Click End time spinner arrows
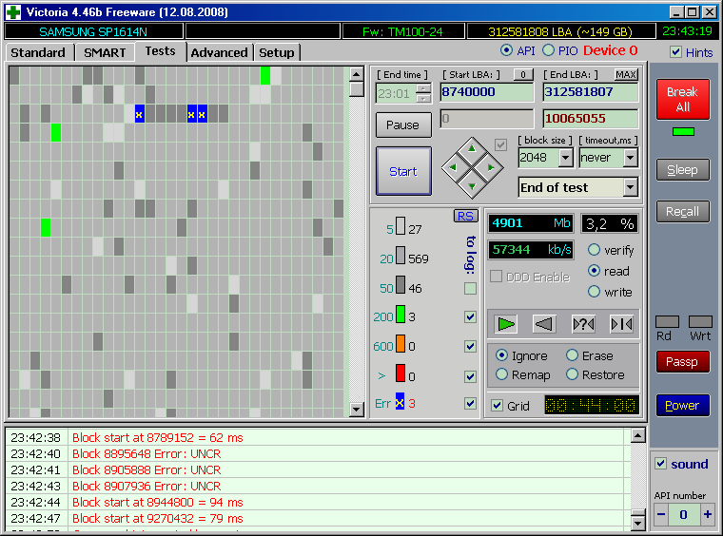The height and width of the screenshot is (536, 723). click(x=423, y=93)
